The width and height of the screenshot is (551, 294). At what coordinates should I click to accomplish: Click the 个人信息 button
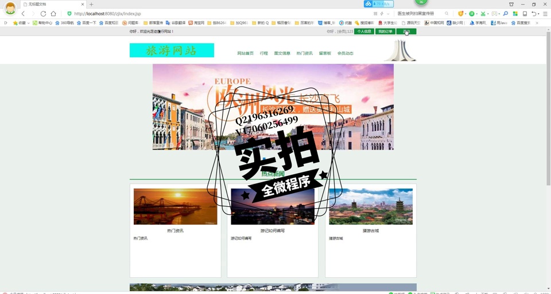coord(364,32)
